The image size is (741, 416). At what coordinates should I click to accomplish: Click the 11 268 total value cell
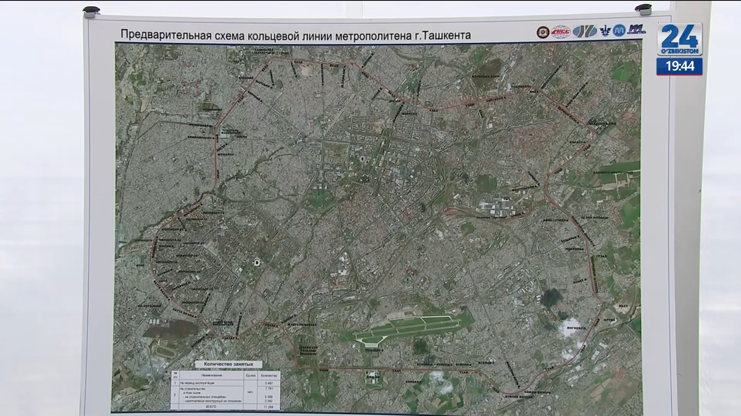(269, 406)
